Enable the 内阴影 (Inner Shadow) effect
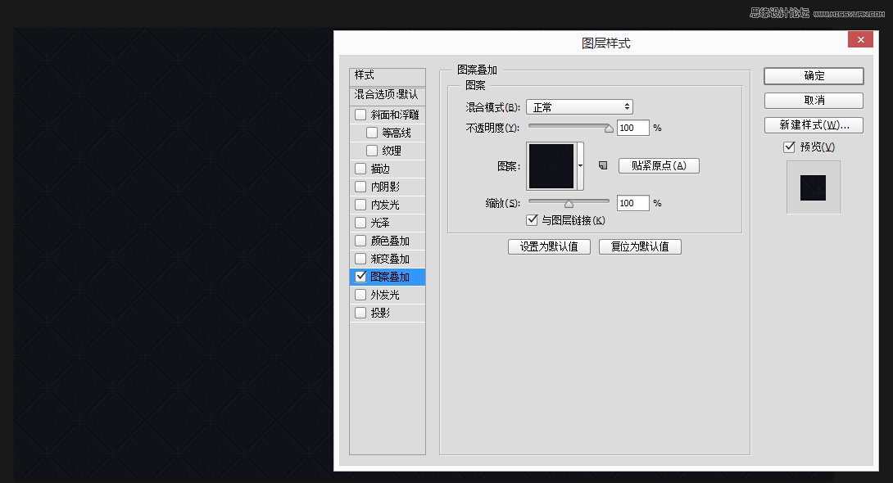 pos(358,186)
